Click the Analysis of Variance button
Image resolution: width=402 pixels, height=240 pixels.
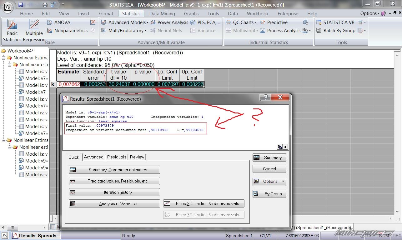click(114, 203)
